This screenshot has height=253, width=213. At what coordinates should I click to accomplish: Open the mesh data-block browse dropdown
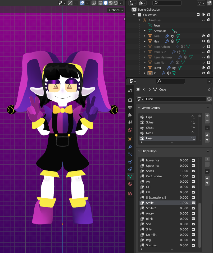(x=140, y=99)
